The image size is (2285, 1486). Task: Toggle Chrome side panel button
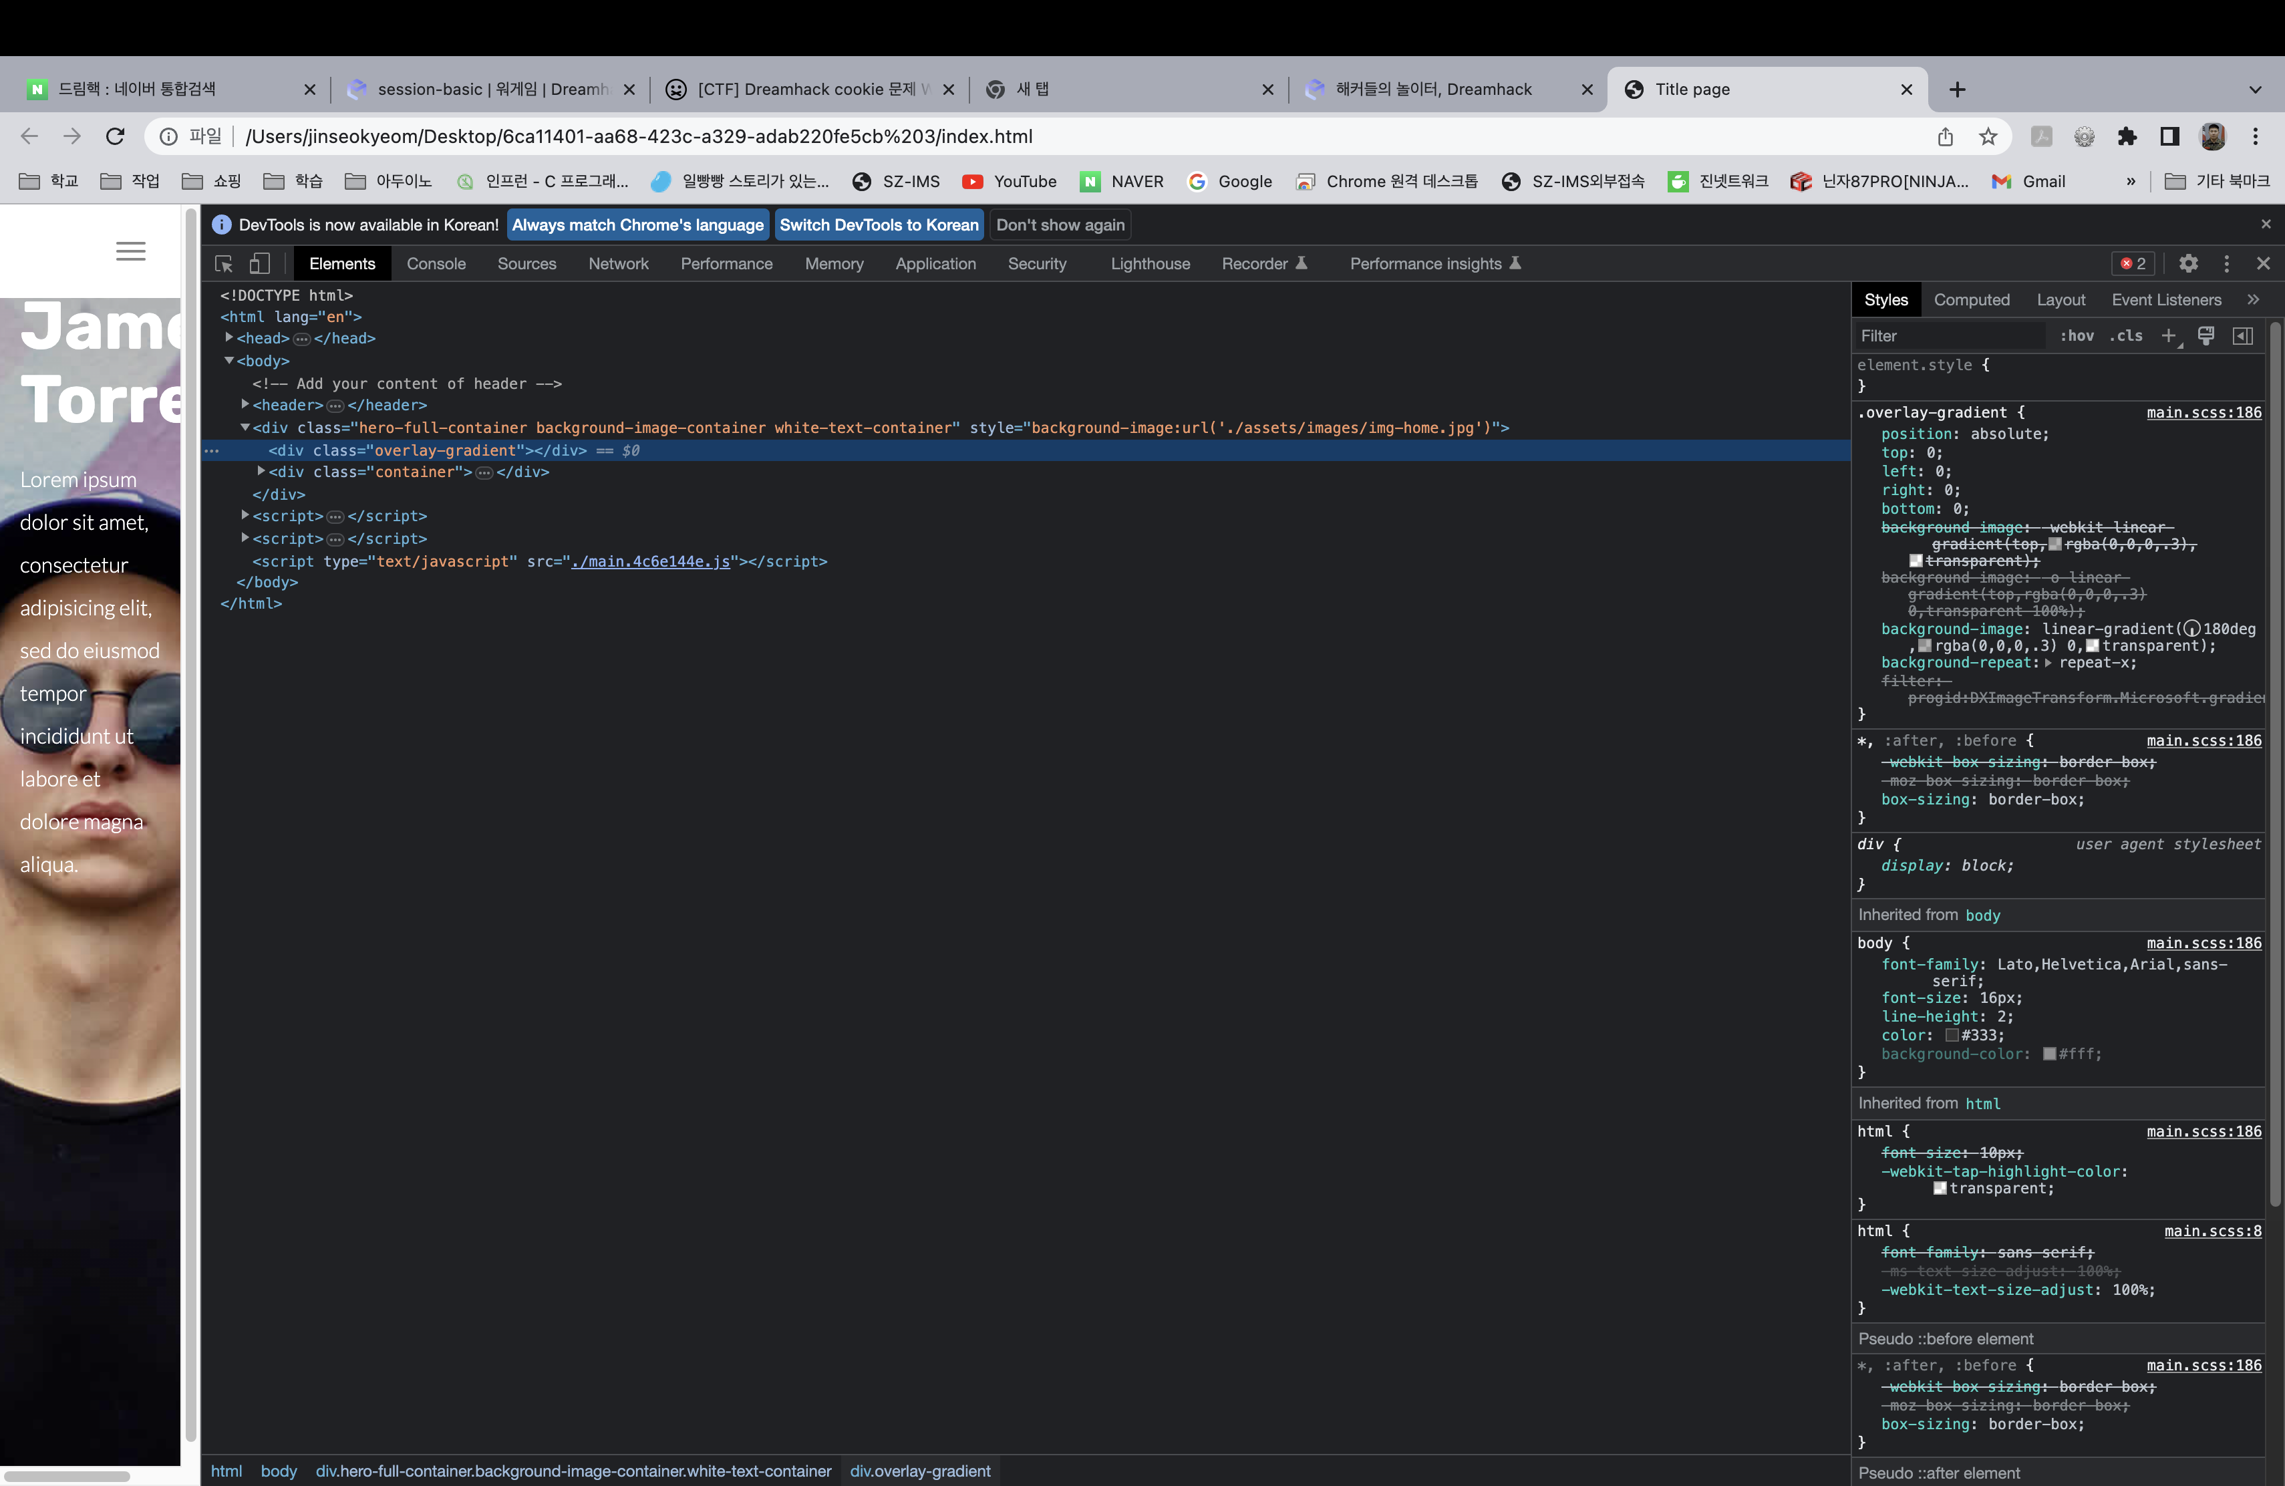tap(2169, 136)
